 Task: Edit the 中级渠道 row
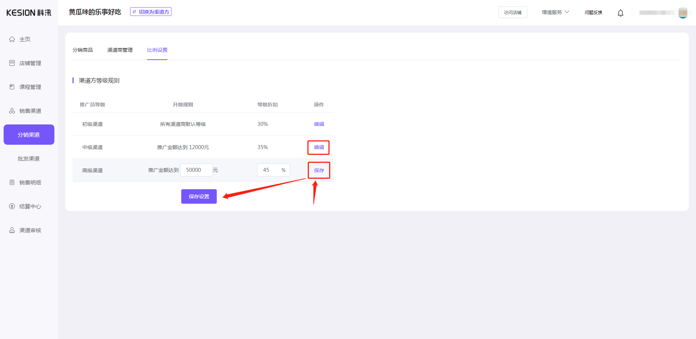point(319,147)
